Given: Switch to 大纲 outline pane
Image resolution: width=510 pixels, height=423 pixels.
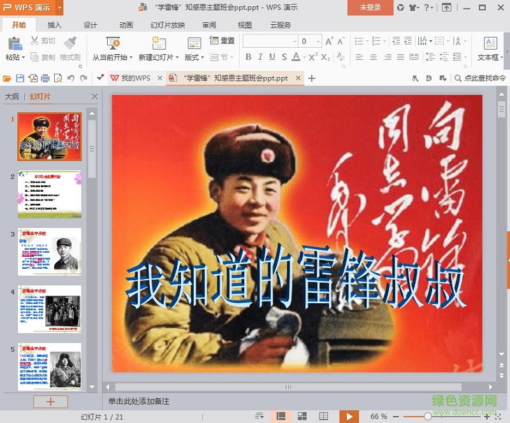Looking at the screenshot, I should (x=12, y=97).
